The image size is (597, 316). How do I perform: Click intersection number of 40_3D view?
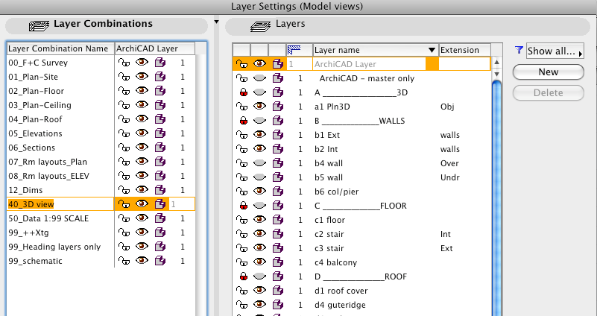[181, 204]
